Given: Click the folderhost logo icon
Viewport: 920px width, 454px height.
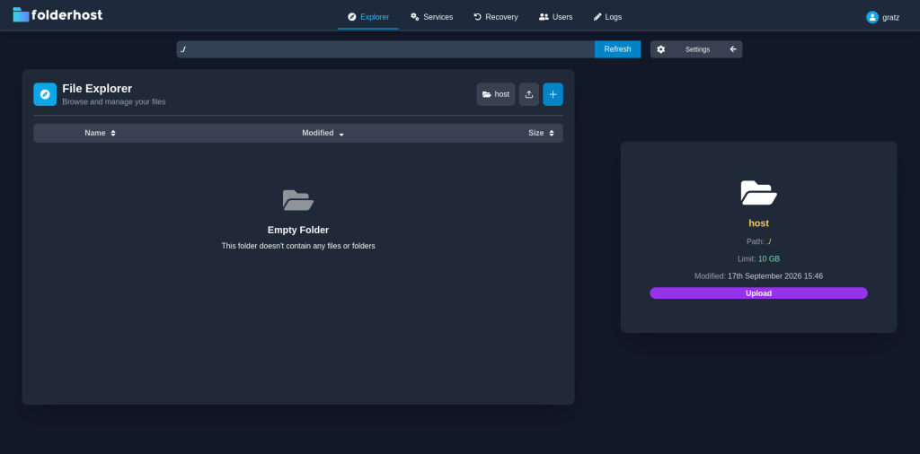Looking at the screenshot, I should tap(22, 14).
